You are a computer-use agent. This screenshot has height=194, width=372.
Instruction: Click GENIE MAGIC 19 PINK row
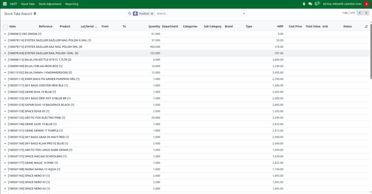(185, 163)
